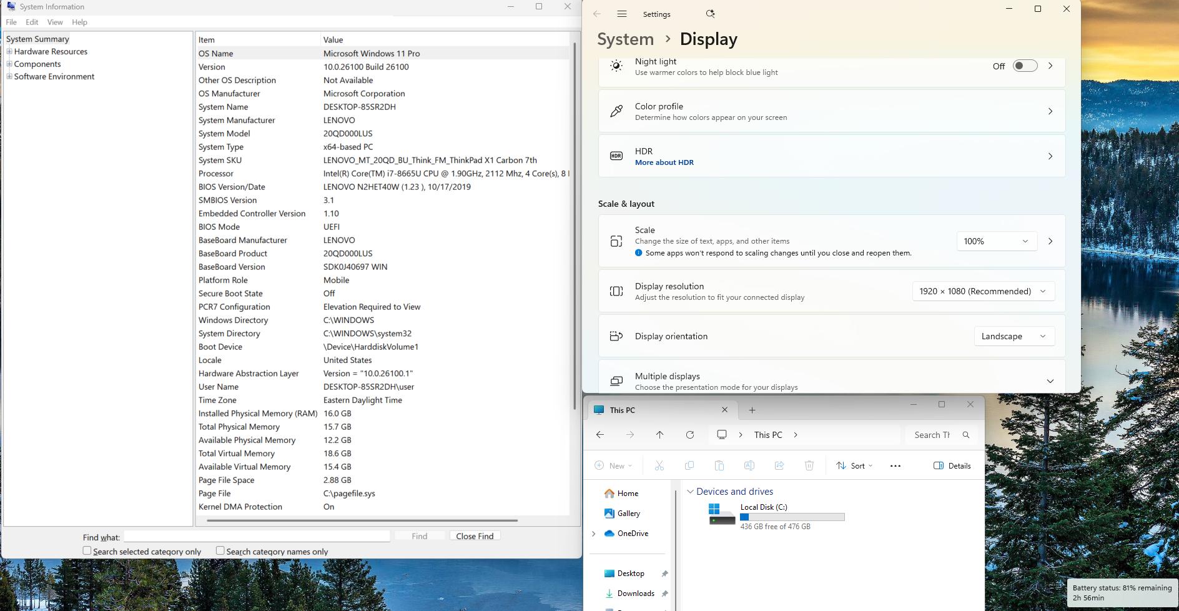Screen dimensions: 1179x611
Task: Click the Local Disk (C:) usage bar
Action: coord(792,517)
